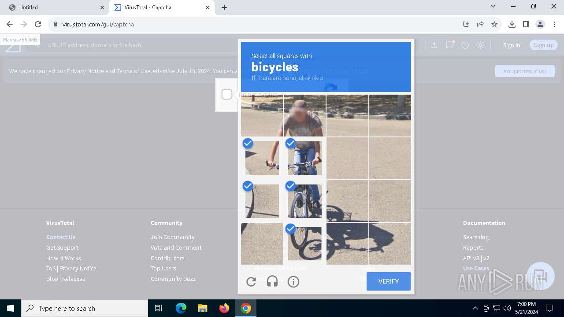Reload the captcha challenge images
Viewport: 564px width, 317px height.
pyautogui.click(x=251, y=281)
